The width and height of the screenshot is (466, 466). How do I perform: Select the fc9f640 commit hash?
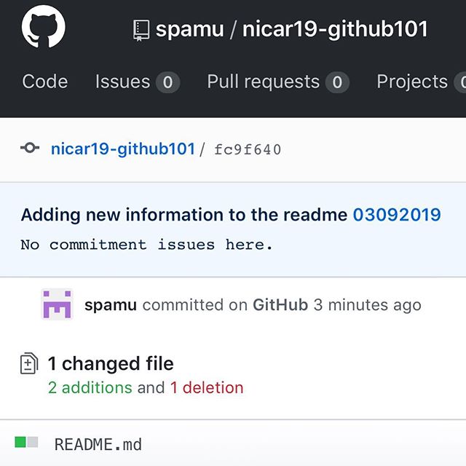click(248, 149)
